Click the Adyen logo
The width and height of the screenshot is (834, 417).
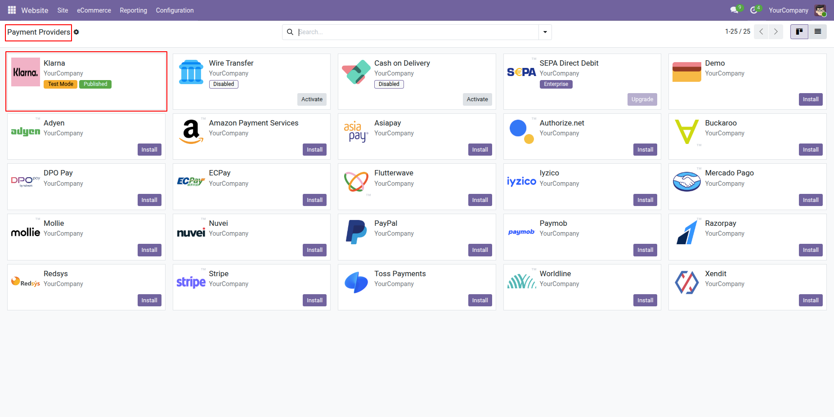(26, 131)
